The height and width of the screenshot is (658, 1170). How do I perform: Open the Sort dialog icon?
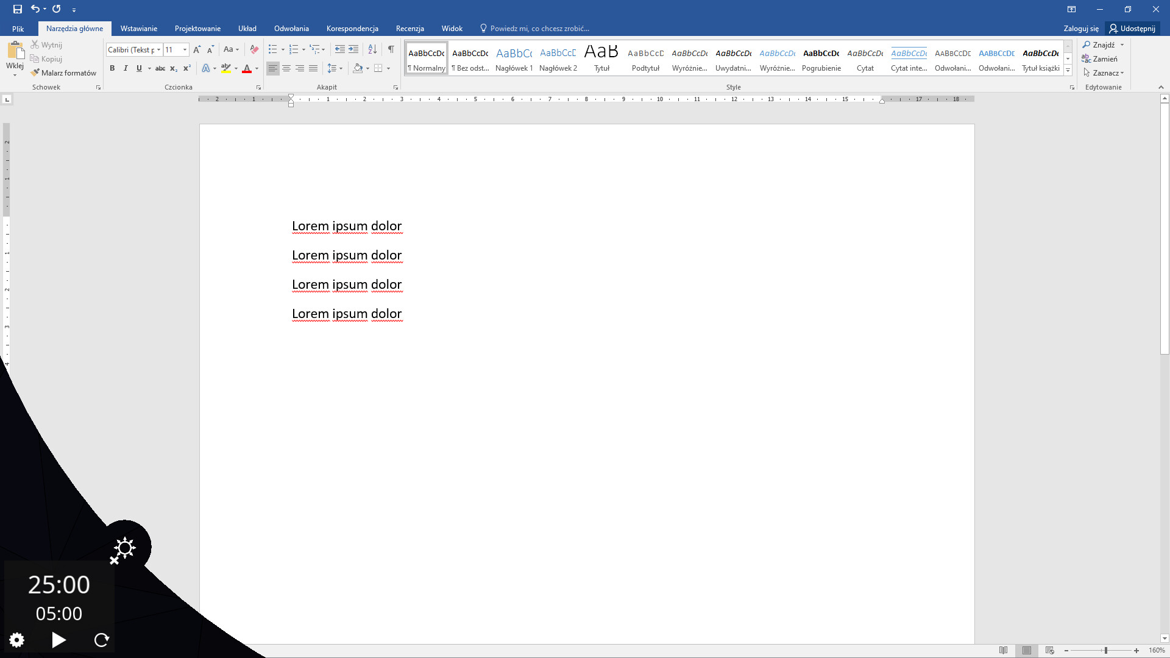(x=372, y=49)
